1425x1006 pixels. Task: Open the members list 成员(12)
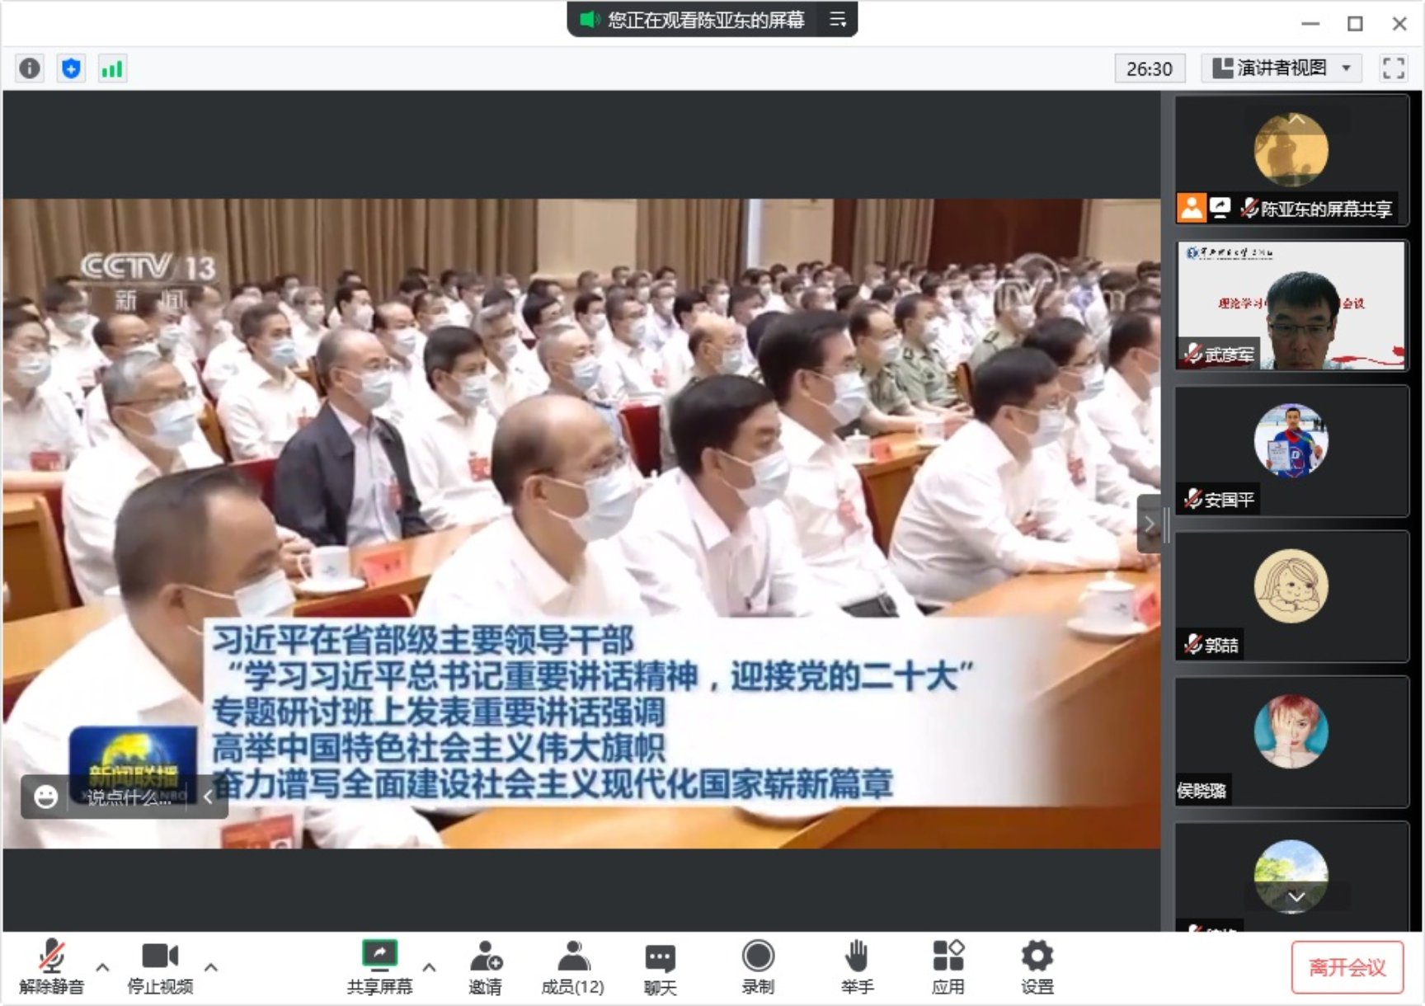pos(572,967)
